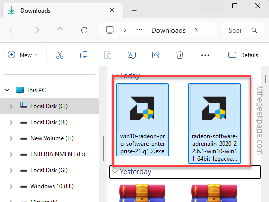Select New Volume (E:) drive
Screen dimensions: 269x202
(49, 138)
